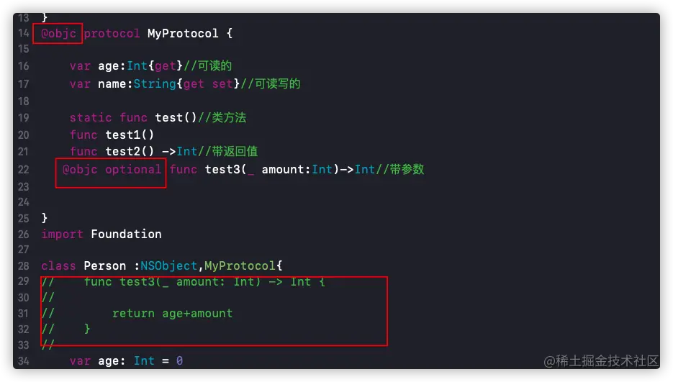The width and height of the screenshot is (673, 382).
Task: Click the 'Person' class name
Action: click(104, 266)
